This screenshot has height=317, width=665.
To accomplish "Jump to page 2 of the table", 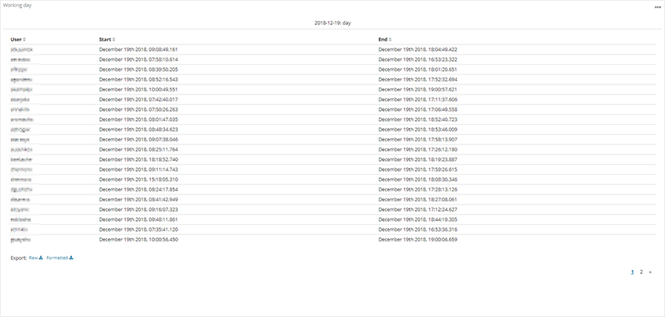I will click(x=641, y=272).
